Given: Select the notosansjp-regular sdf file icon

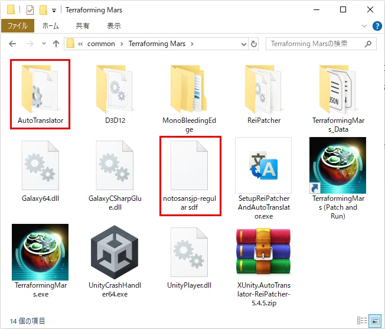Looking at the screenshot, I should (189, 165).
